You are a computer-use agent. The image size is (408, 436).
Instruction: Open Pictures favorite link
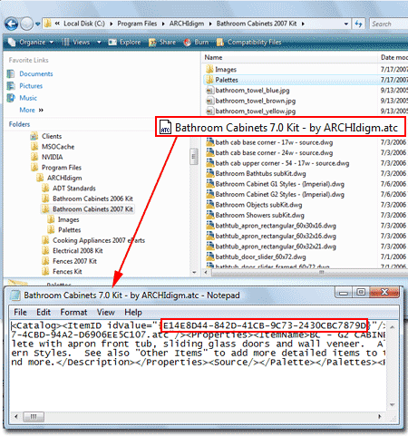click(31, 86)
